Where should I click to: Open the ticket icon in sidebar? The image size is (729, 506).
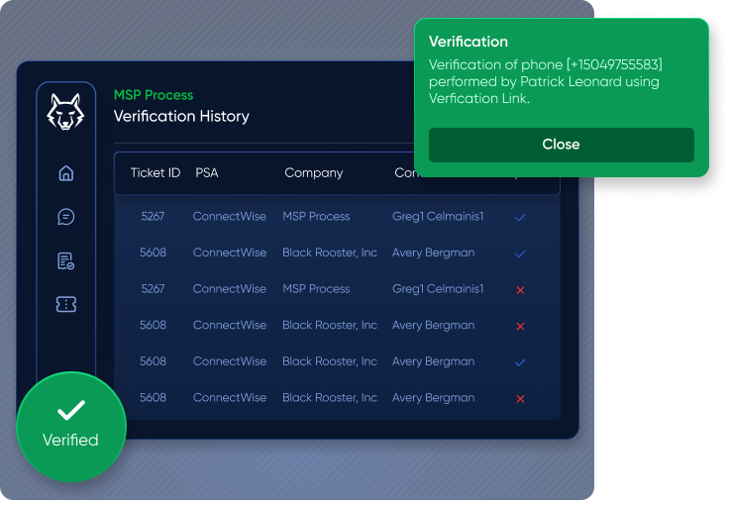tap(66, 305)
